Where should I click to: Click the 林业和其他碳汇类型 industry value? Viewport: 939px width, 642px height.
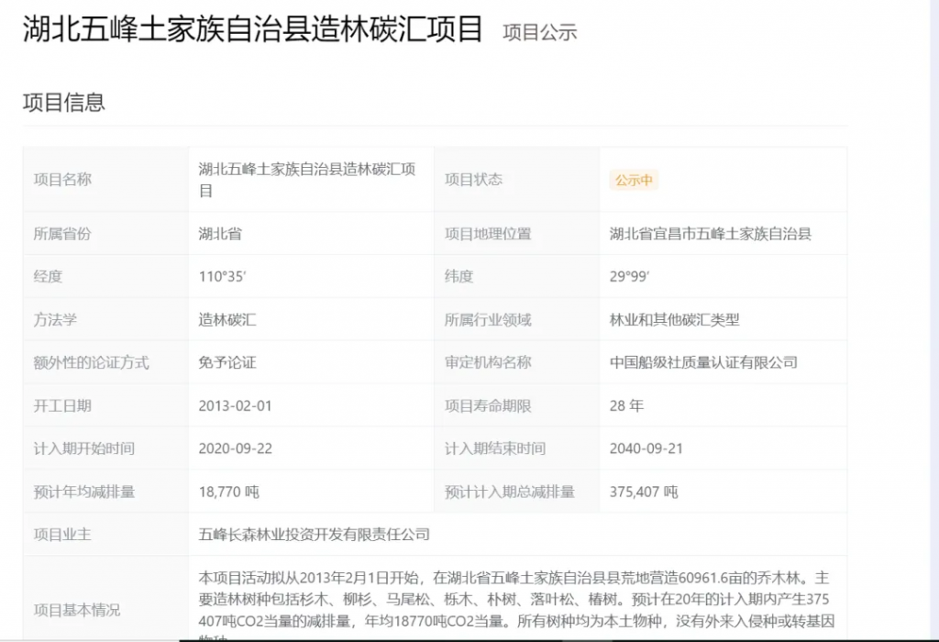tap(674, 320)
